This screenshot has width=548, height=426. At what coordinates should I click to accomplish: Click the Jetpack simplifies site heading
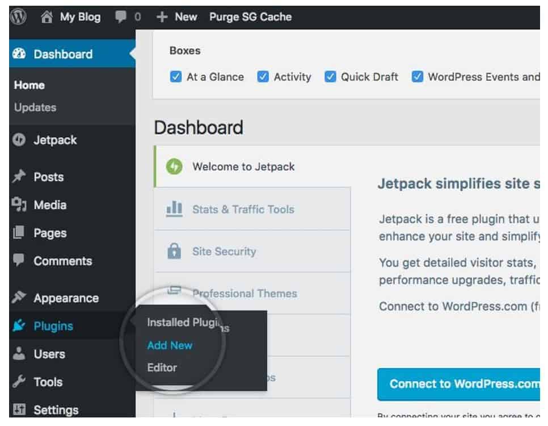pos(458,184)
